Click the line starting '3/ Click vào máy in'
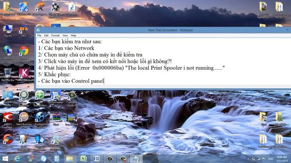 105,61
